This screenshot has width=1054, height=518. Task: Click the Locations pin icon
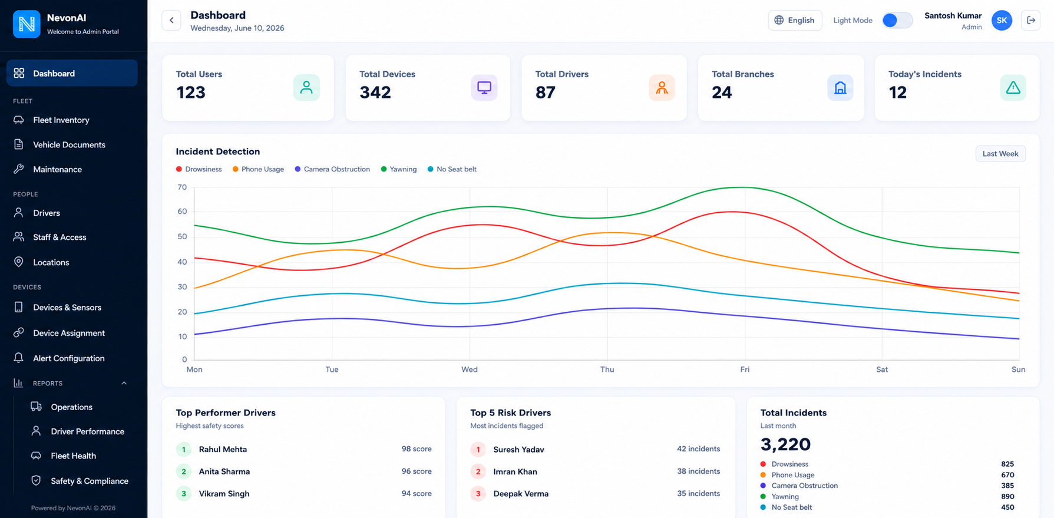tap(19, 262)
